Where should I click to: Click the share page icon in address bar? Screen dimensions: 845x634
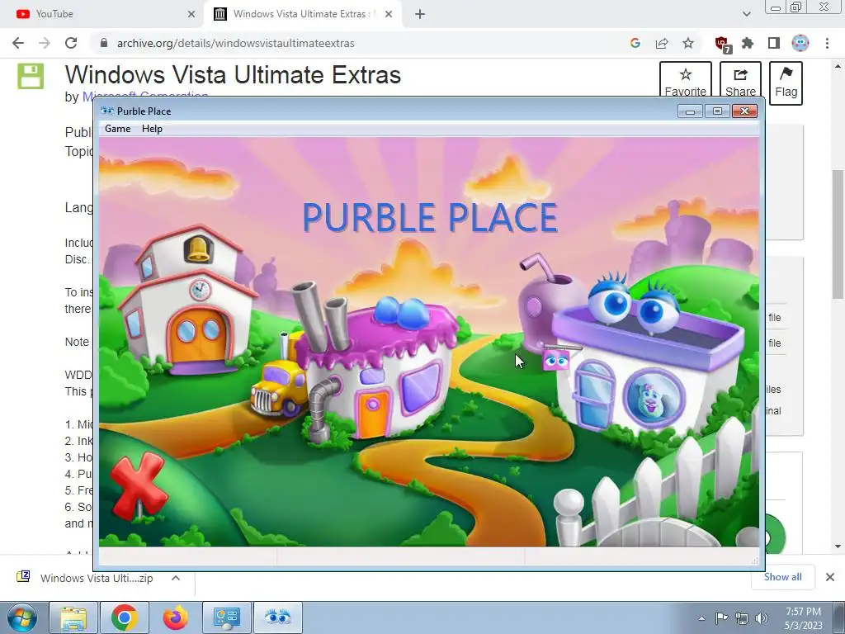pos(662,43)
